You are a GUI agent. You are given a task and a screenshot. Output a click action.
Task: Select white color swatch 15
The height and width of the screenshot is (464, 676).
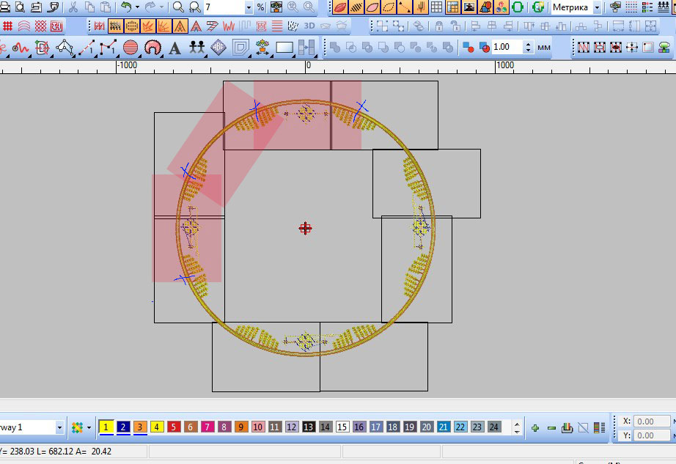[342, 427]
